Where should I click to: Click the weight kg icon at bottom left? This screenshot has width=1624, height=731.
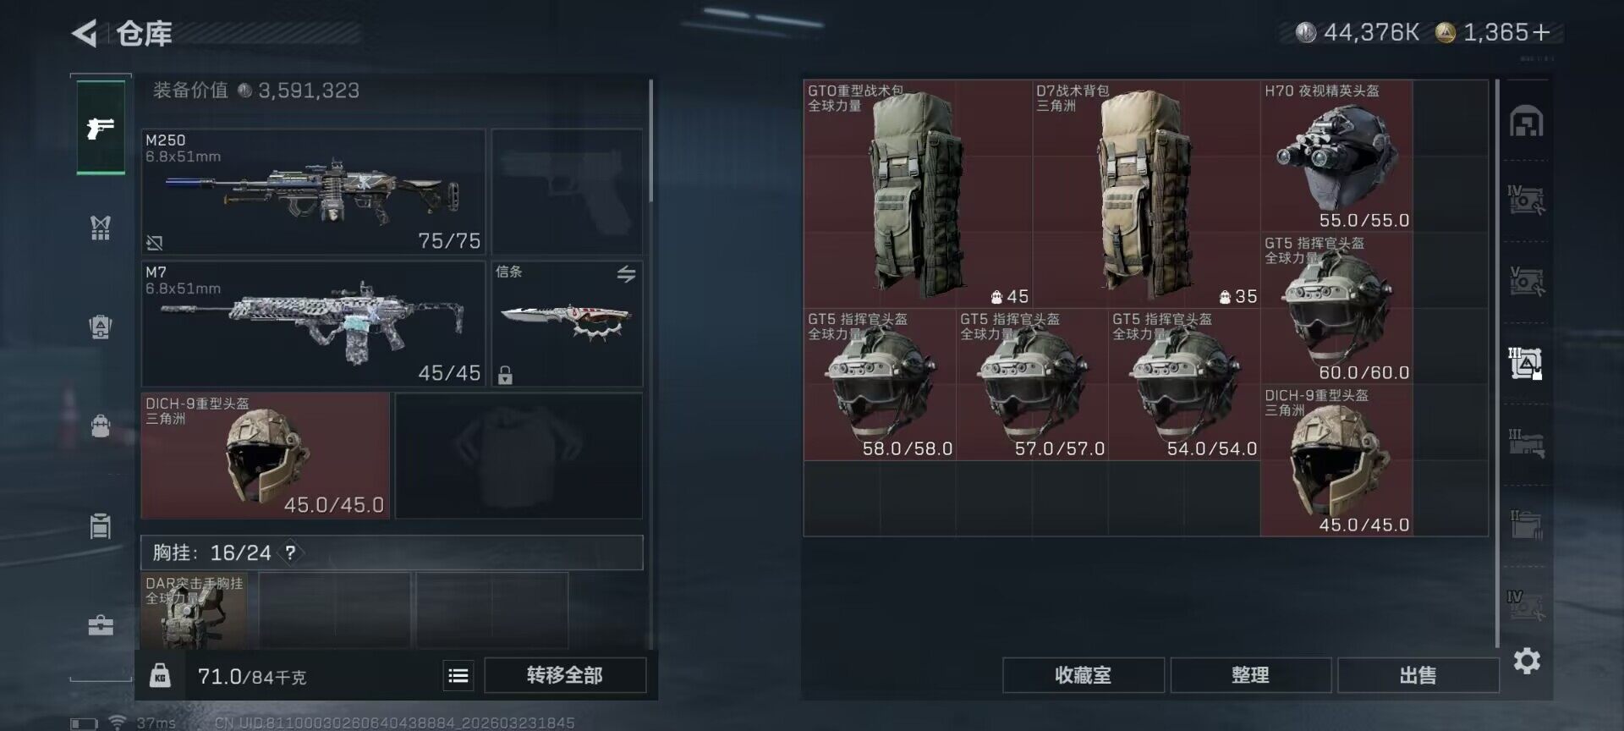(160, 676)
